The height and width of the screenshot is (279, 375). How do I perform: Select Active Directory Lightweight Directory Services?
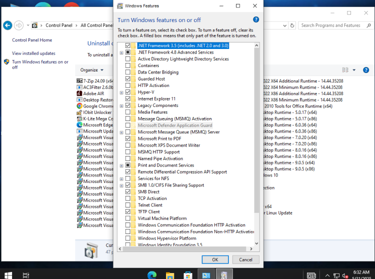tap(183, 59)
